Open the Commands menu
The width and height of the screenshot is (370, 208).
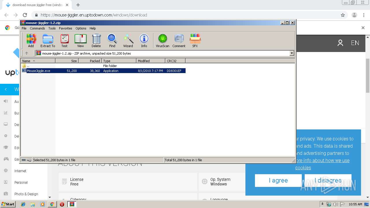(x=37, y=28)
